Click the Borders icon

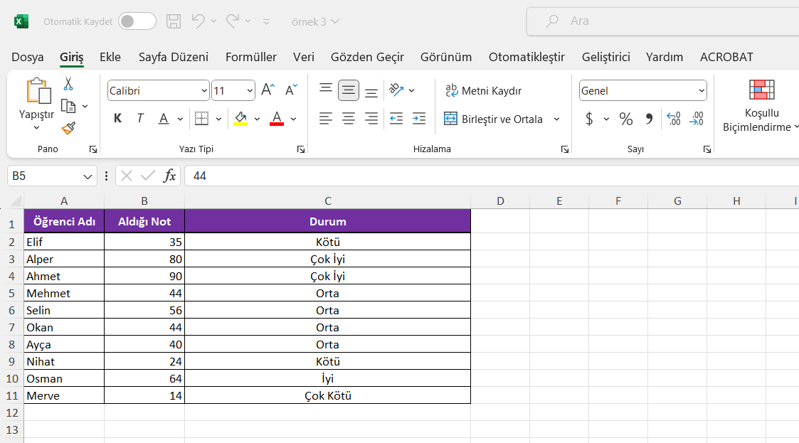tap(202, 119)
